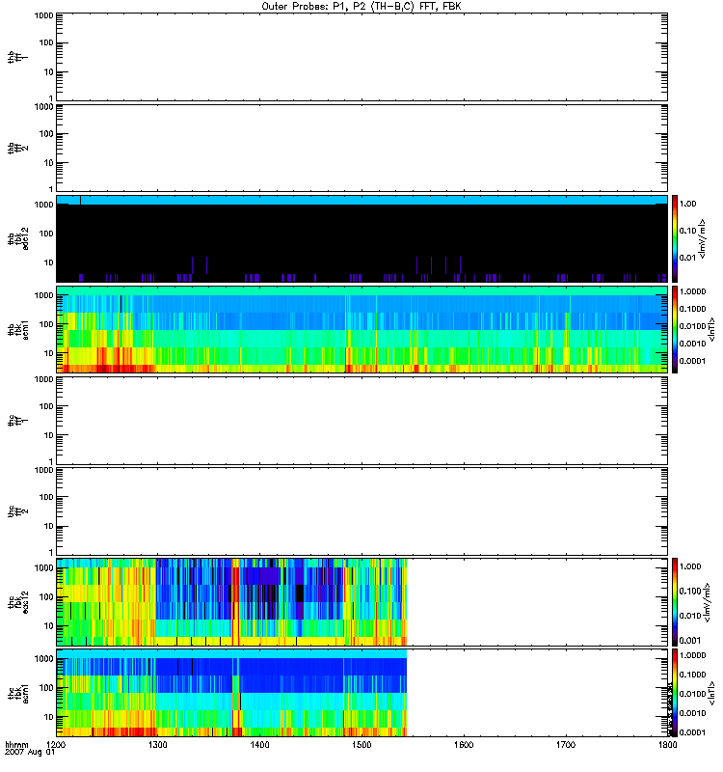Screen dimensions: 723x772
Task: Click the 'thb fbk ede12' y-axis label
Action: pos(18,238)
